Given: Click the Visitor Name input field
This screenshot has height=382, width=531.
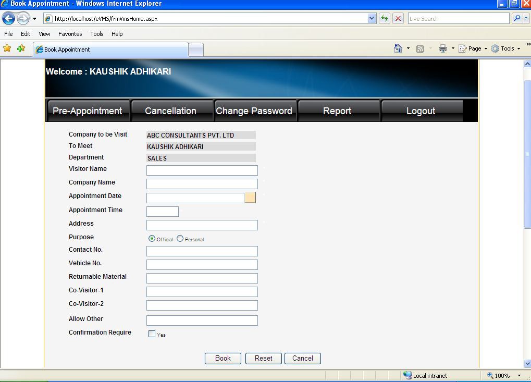Looking at the screenshot, I should (x=202, y=170).
